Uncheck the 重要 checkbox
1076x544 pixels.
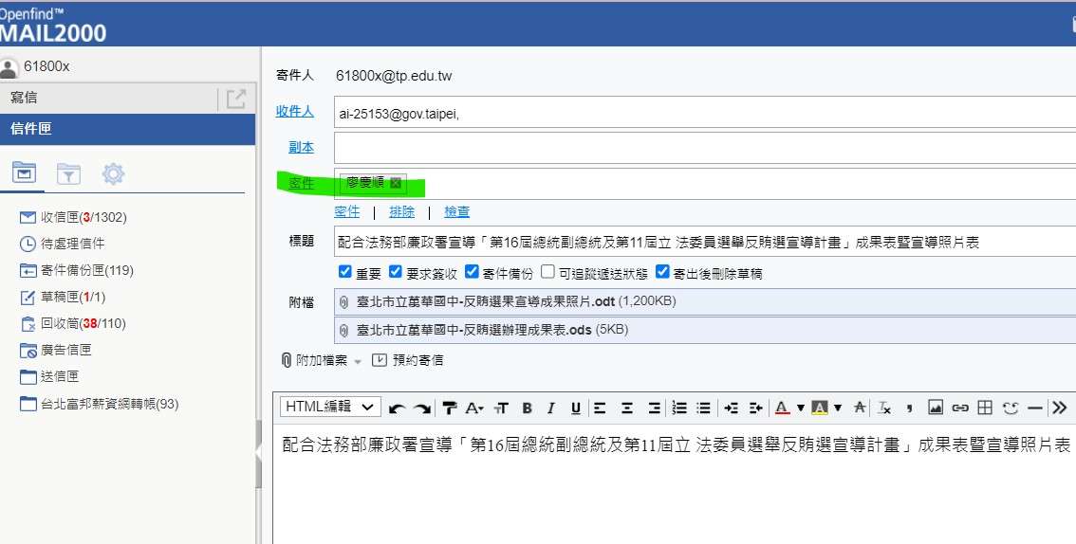tap(345, 273)
